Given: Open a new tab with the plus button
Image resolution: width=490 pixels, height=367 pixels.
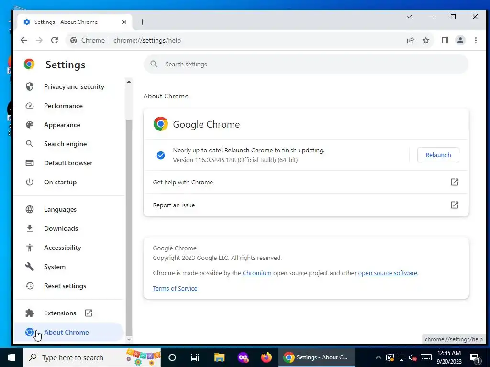Looking at the screenshot, I should point(143,22).
